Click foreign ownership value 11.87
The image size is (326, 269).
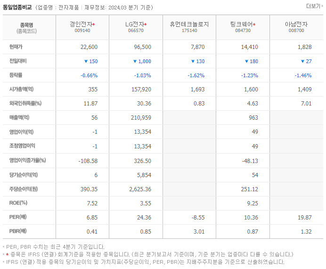coord(90,104)
